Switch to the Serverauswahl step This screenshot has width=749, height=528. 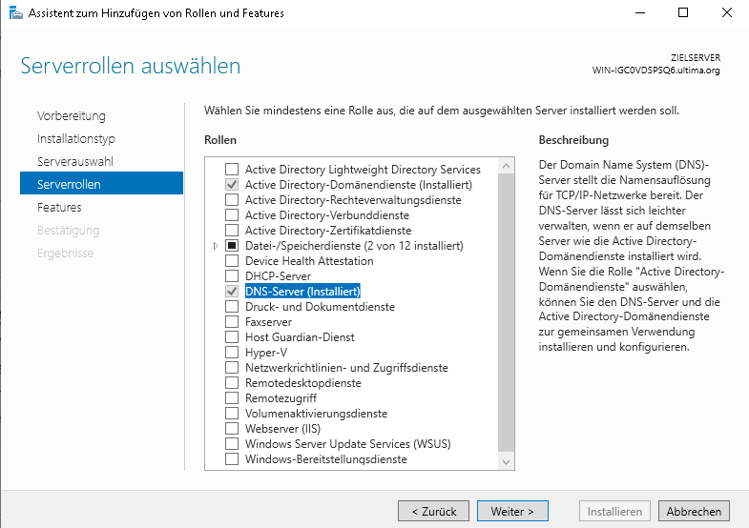click(x=75, y=162)
